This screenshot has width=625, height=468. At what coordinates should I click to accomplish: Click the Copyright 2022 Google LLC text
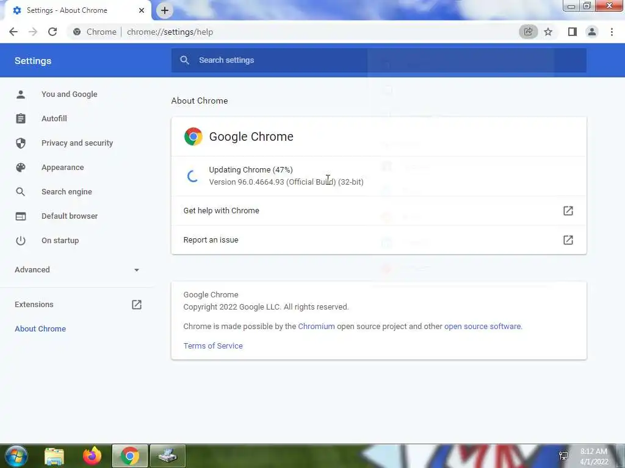(266, 307)
